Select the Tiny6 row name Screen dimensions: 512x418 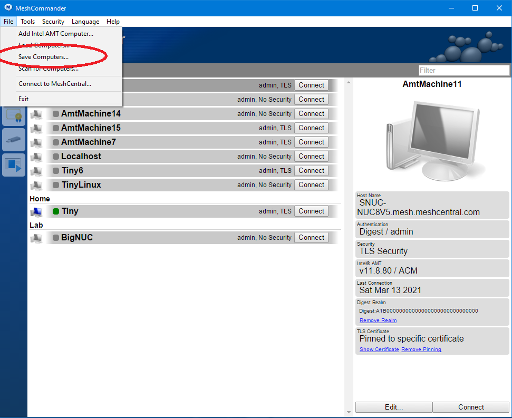pos(72,171)
